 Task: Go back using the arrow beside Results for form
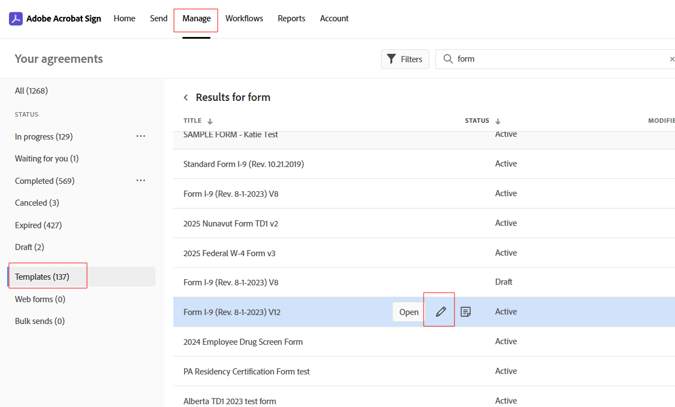tap(186, 98)
